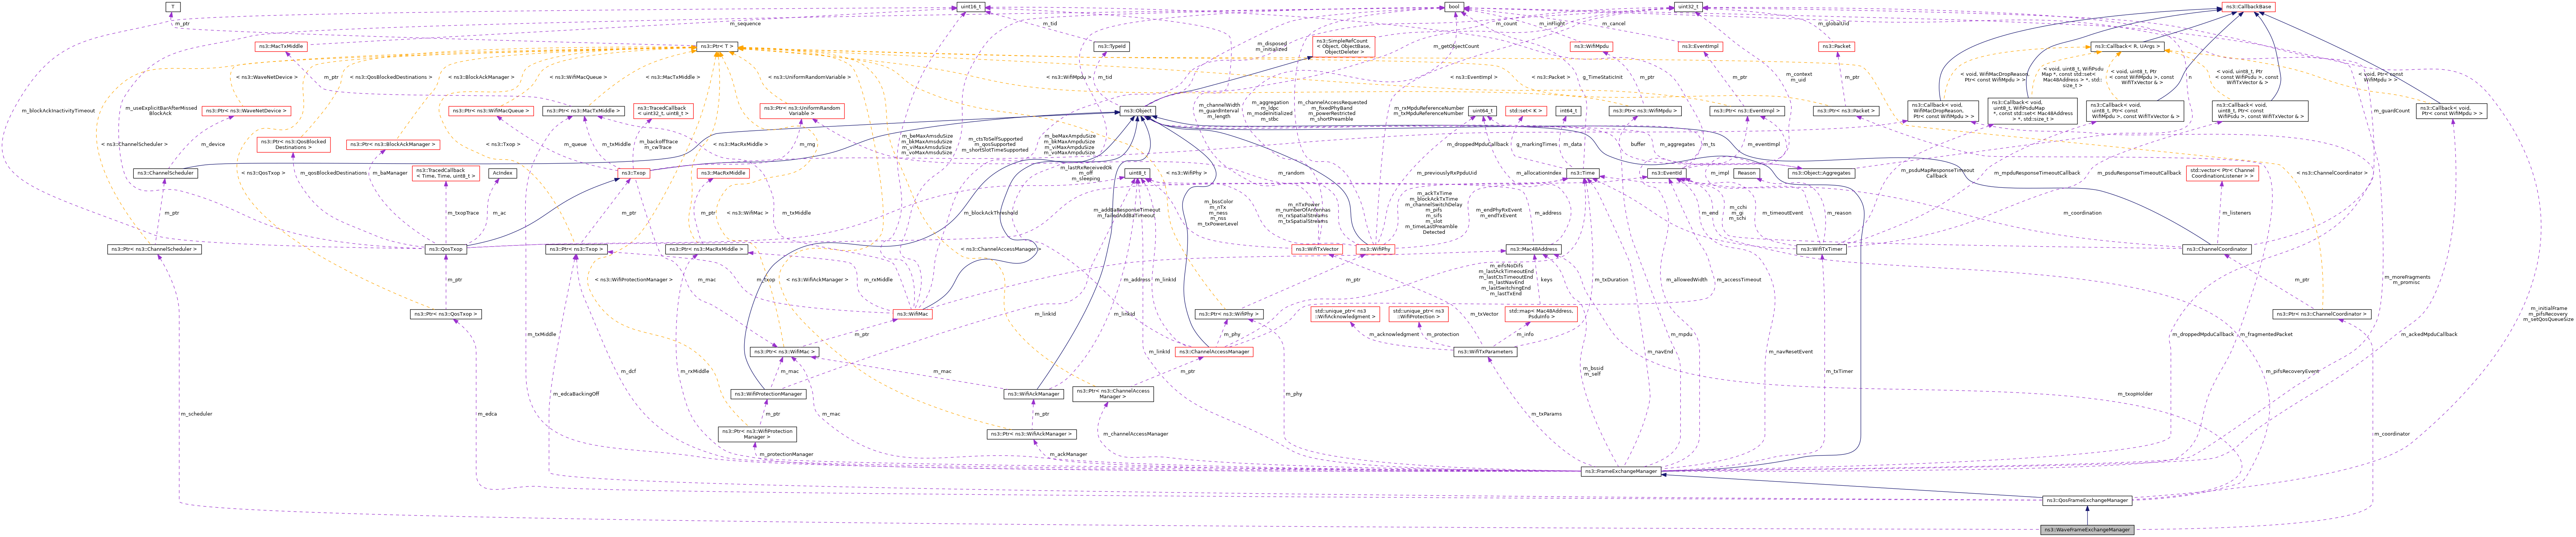Open the bool type node
Viewport: 2576px width, 537px height.
click(x=1454, y=7)
